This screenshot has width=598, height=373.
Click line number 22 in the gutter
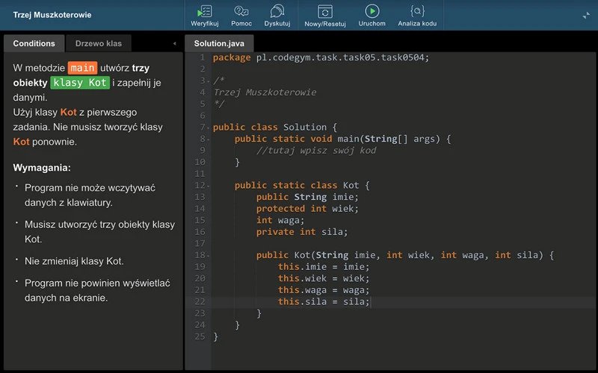199,302
